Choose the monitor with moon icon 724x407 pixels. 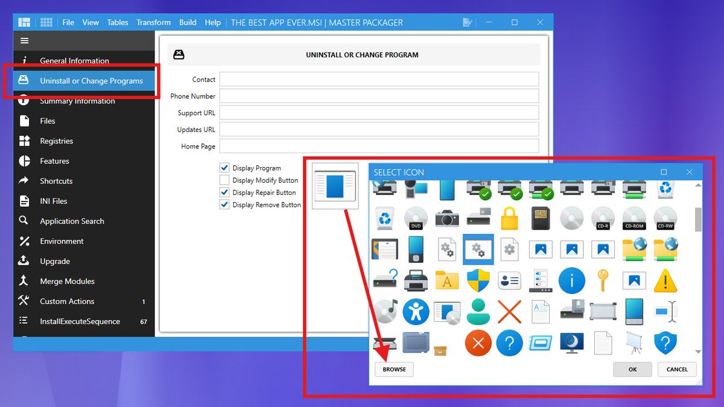[571, 343]
